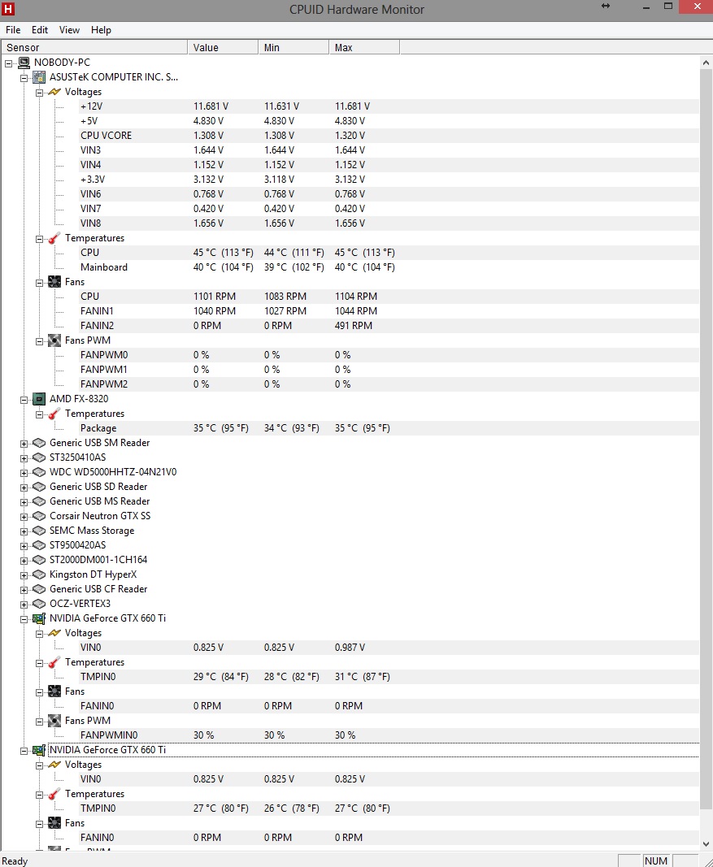Click the Value column header
The height and width of the screenshot is (867, 713).
coord(223,48)
